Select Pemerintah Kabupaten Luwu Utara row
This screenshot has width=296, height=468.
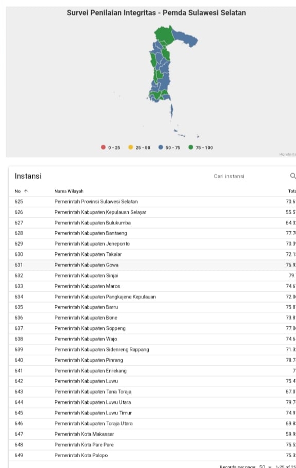152,402
